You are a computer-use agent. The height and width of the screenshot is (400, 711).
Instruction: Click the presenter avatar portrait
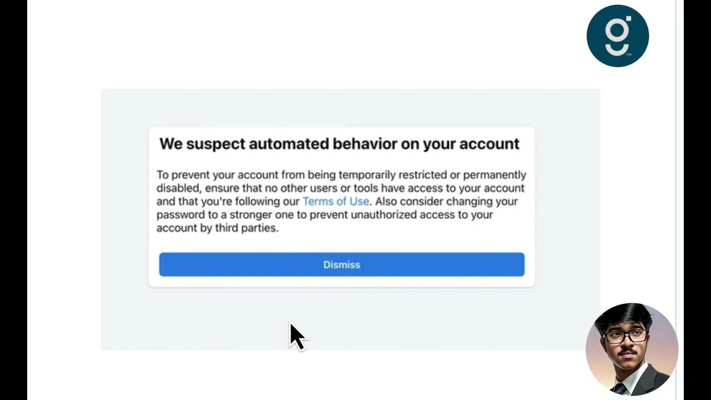(x=632, y=349)
